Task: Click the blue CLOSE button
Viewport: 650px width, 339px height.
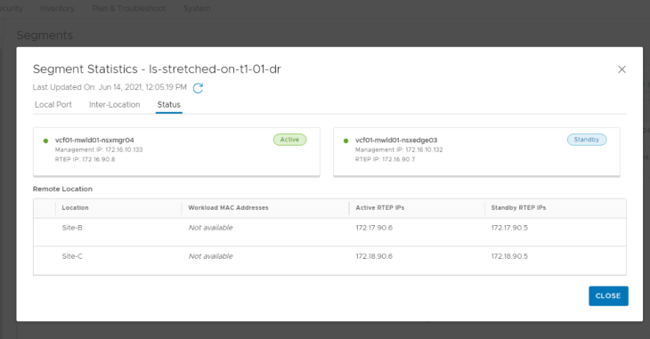Action: pos(608,296)
